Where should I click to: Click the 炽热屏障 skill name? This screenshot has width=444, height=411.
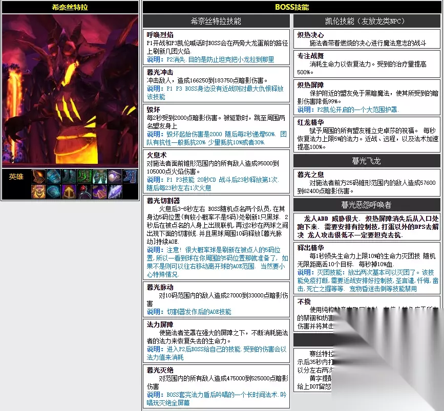coord(311,85)
